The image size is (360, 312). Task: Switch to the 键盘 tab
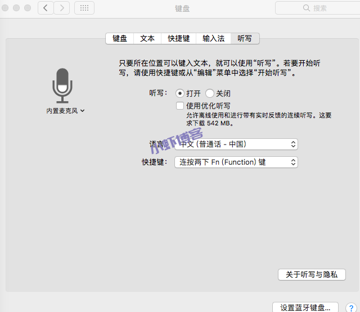[x=120, y=38]
